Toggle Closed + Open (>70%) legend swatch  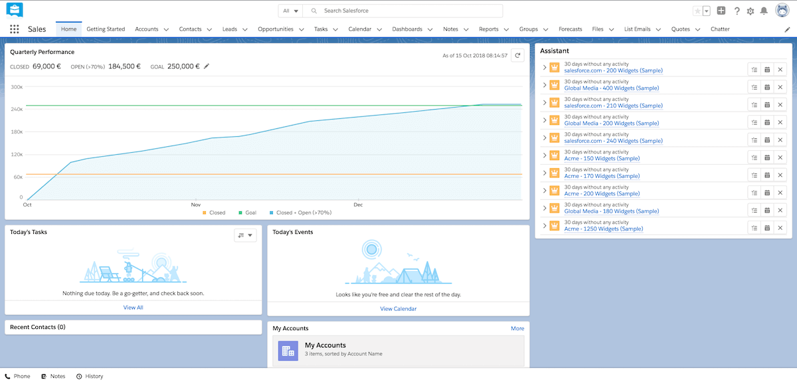coord(272,213)
